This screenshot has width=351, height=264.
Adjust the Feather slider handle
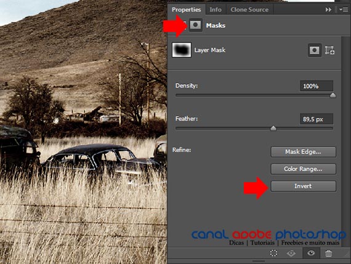[273, 128]
